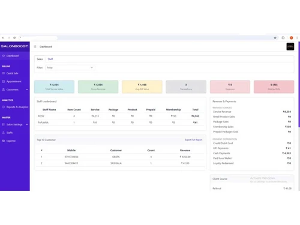The width and height of the screenshot is (300, 225).
Task: Click the Appointment calendar icon in the sidebar
Action: [x=4, y=82]
